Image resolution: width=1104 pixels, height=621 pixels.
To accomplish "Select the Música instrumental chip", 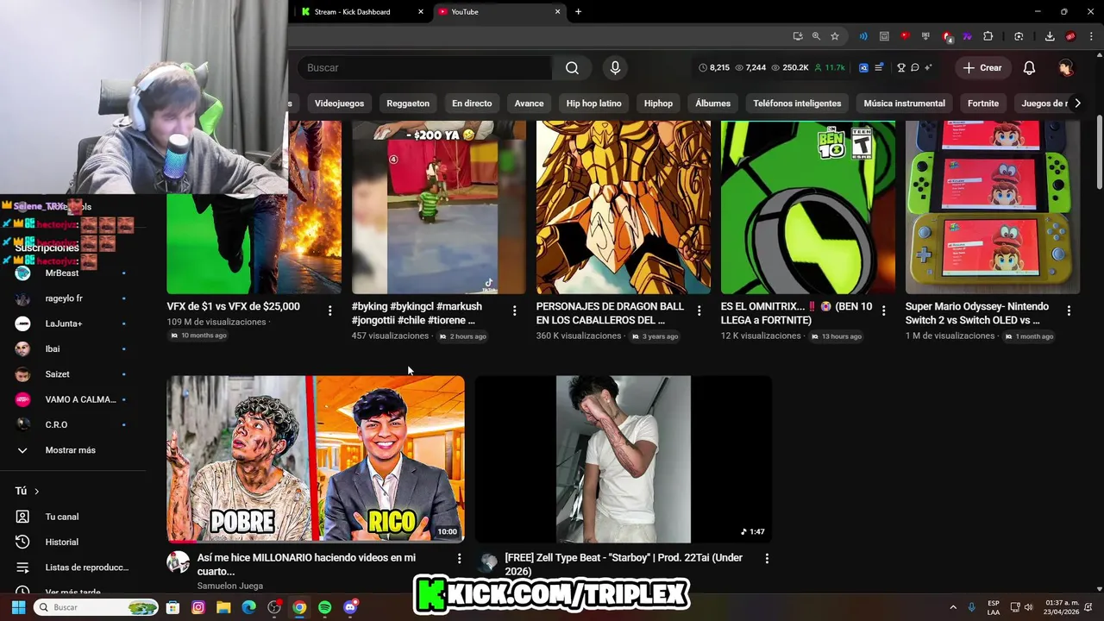I will click(904, 103).
